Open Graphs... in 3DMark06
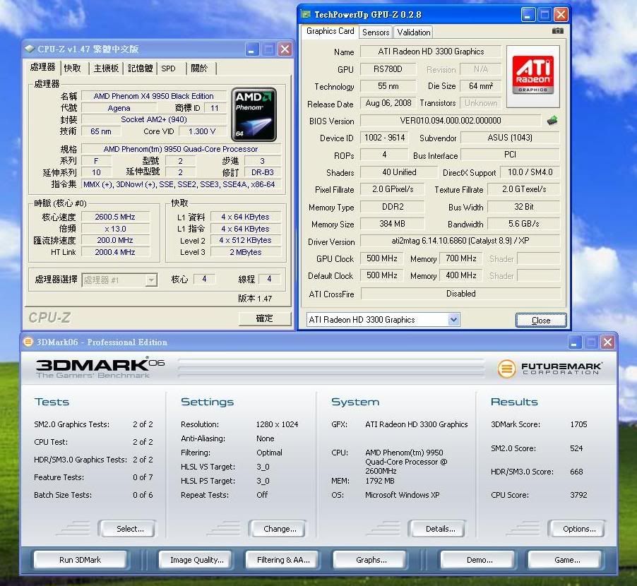The image size is (637, 586). coord(369,560)
